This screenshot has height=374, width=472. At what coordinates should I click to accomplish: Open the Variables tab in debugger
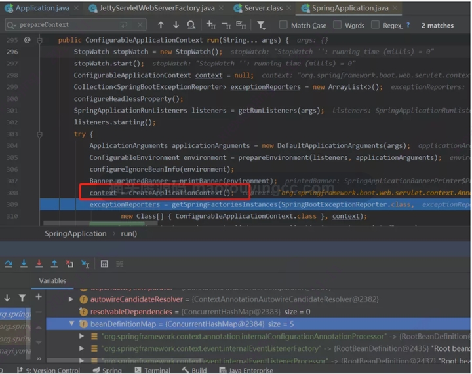(x=52, y=280)
